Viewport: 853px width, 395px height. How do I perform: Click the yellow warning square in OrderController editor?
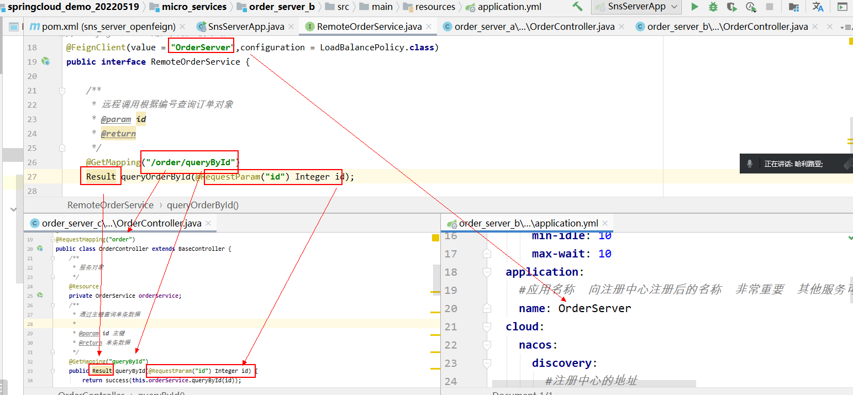coord(435,238)
